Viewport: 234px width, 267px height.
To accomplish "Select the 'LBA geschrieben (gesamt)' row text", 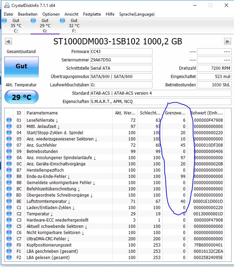I will (52, 251).
